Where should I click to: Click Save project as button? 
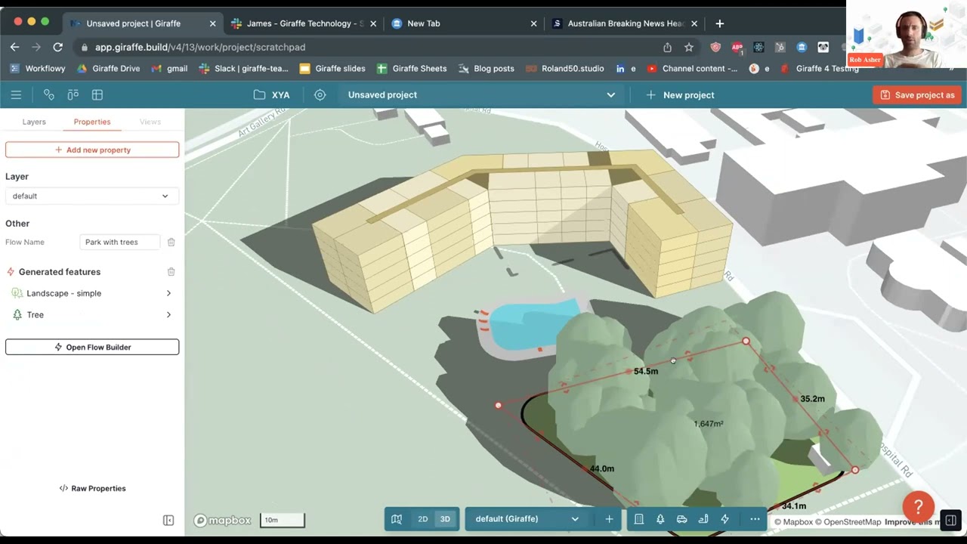point(917,94)
